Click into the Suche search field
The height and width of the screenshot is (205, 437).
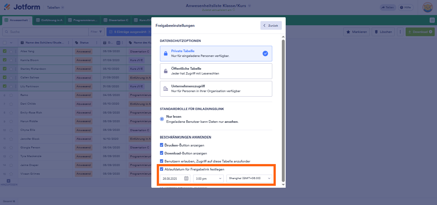click(45, 32)
